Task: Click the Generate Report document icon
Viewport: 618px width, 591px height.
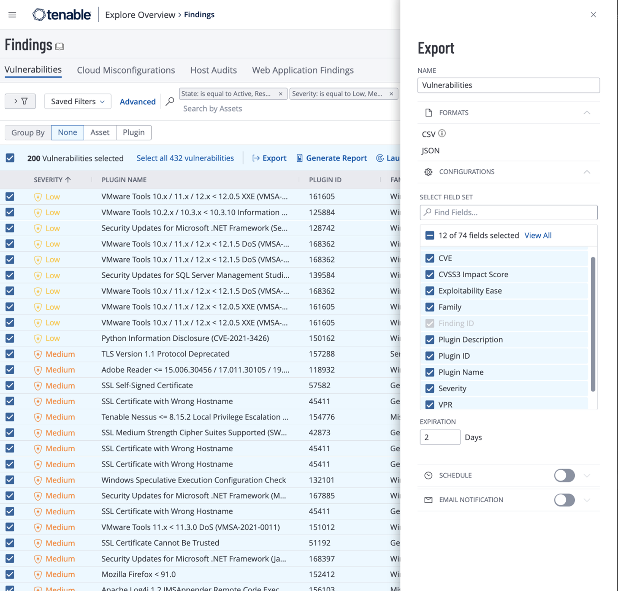Action: click(x=299, y=158)
